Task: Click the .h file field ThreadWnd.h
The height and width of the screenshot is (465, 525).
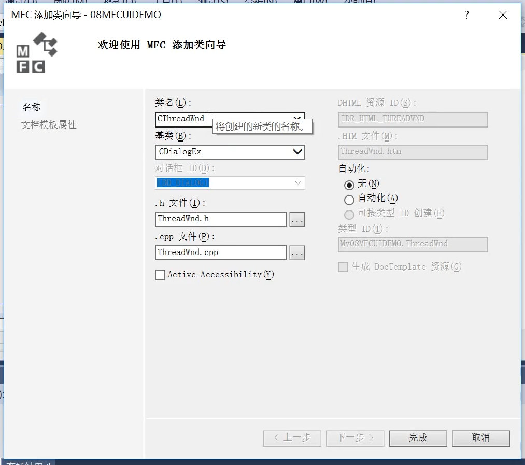Action: pyautogui.click(x=221, y=219)
